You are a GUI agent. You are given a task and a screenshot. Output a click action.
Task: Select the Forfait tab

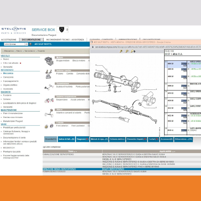point(153,139)
